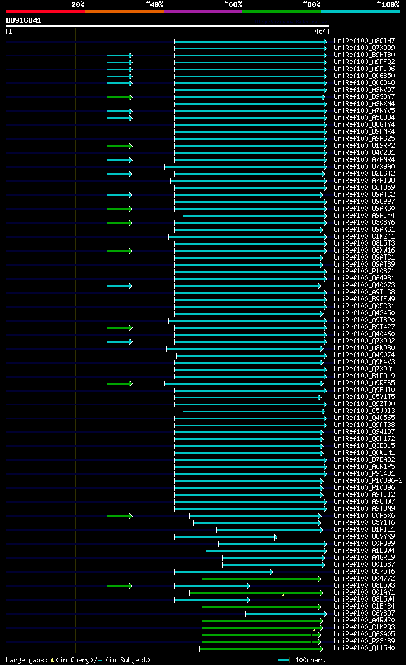The height and width of the screenshot is (665, 406).
Task: Click the green bar in Q01AY1 row
Action: [x=256, y=593]
